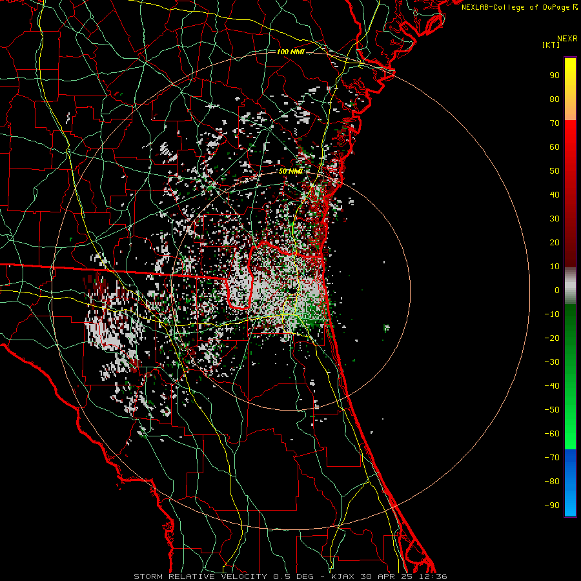
Task: Click the -90 value on the velocity scale
Action: 552,505
